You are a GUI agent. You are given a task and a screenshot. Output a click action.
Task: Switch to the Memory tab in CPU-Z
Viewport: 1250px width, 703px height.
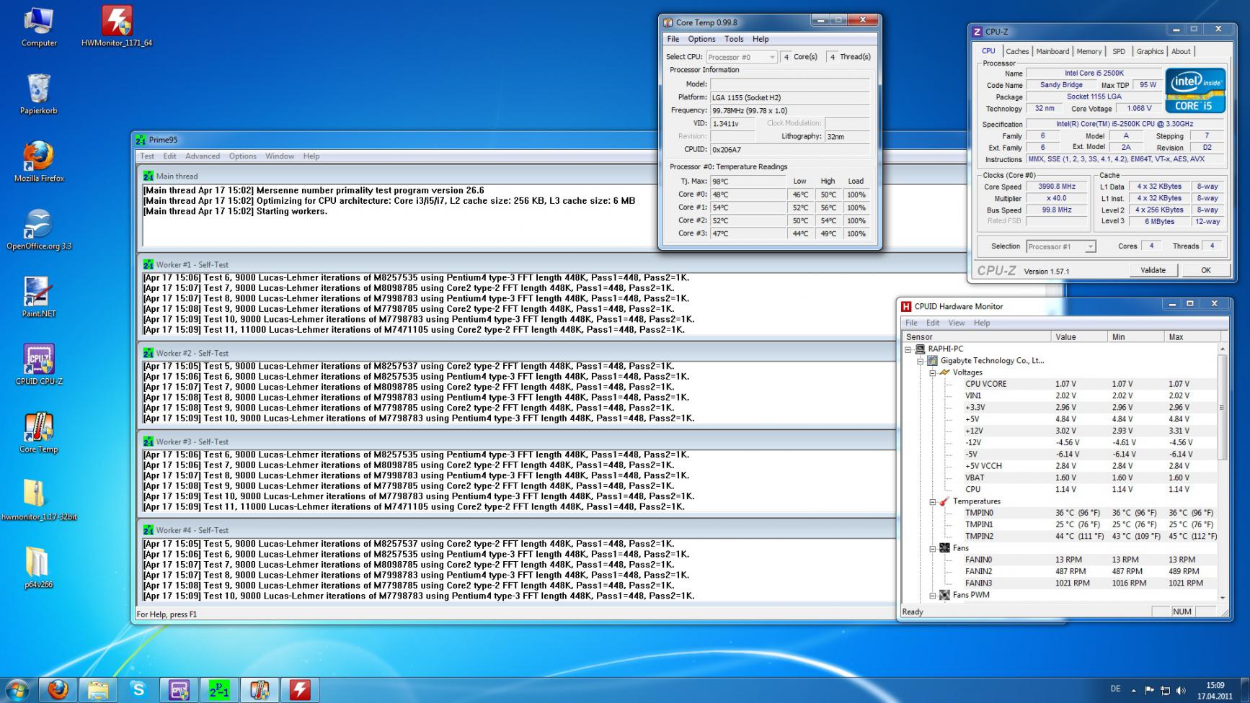click(1089, 51)
